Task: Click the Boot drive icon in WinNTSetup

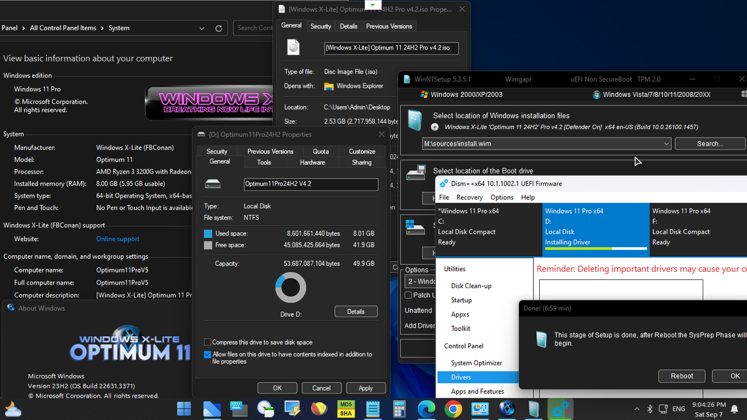Action: [416, 173]
